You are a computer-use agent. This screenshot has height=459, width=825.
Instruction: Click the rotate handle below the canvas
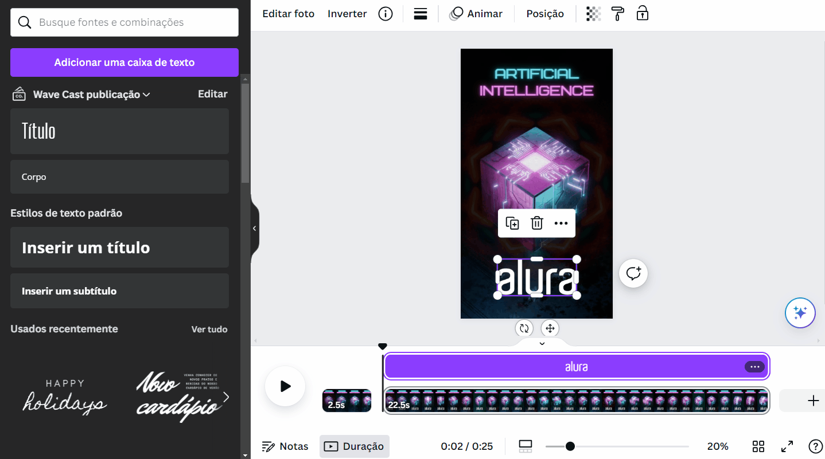tap(524, 328)
